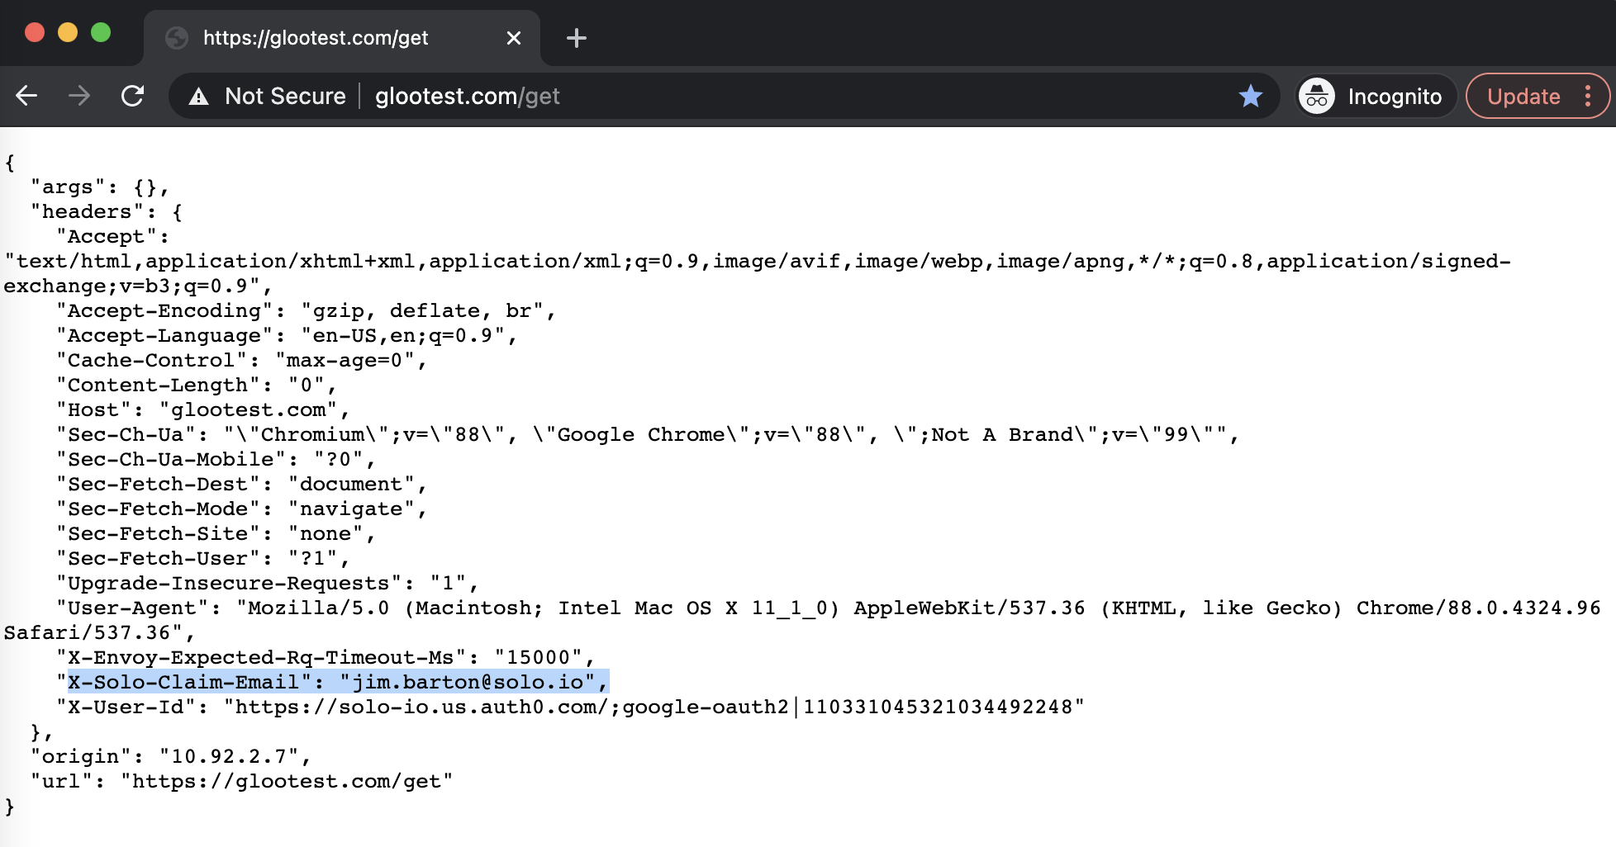Click the text/html accept value line
The height and width of the screenshot is (847, 1616).
click(x=757, y=261)
